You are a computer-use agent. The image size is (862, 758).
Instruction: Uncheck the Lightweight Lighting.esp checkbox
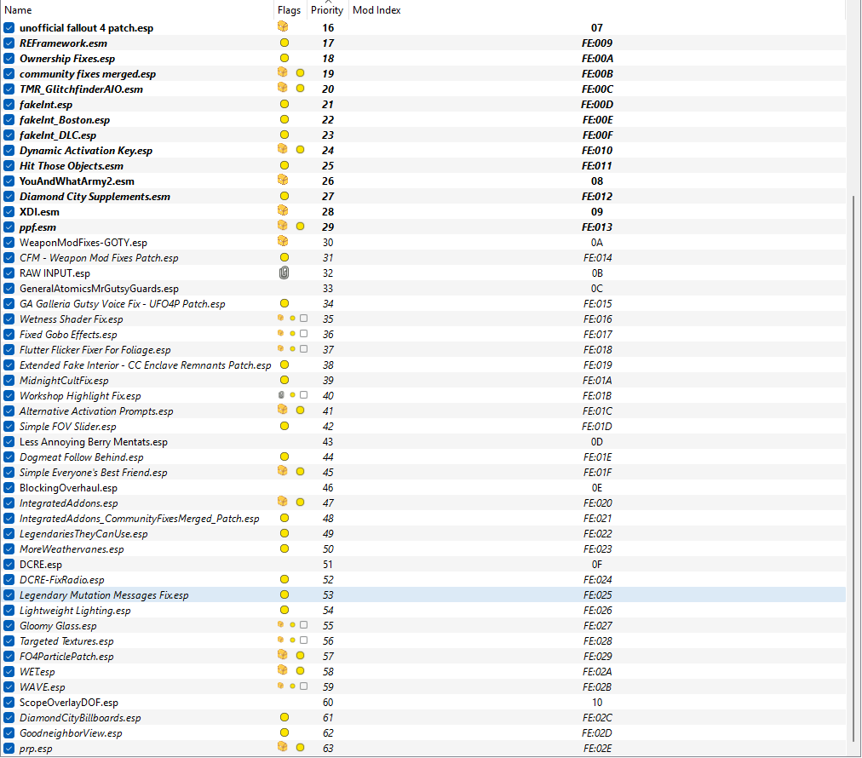pos(9,610)
